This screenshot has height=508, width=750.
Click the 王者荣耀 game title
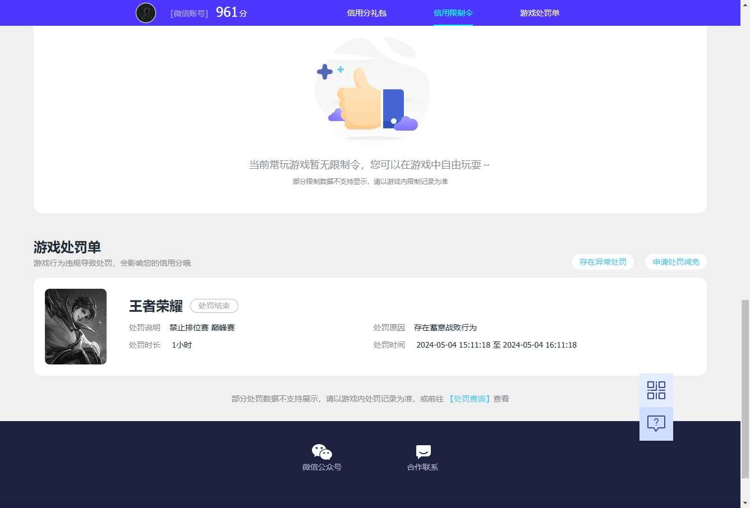[x=156, y=306]
